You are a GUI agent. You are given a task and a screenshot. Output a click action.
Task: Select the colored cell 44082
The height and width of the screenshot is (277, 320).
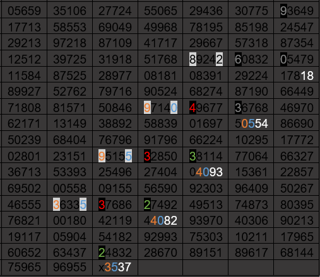(x=160, y=220)
